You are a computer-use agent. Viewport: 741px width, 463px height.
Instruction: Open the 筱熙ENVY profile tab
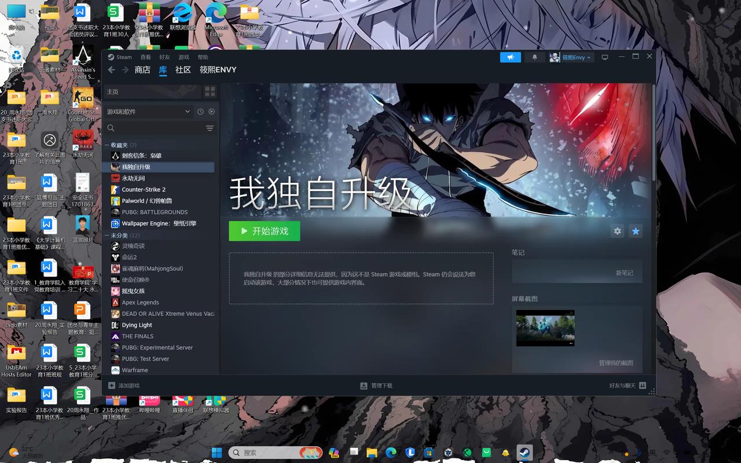click(x=218, y=70)
